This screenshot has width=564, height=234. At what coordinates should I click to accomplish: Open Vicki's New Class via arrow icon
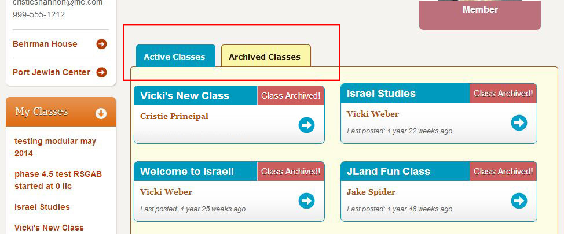(306, 125)
